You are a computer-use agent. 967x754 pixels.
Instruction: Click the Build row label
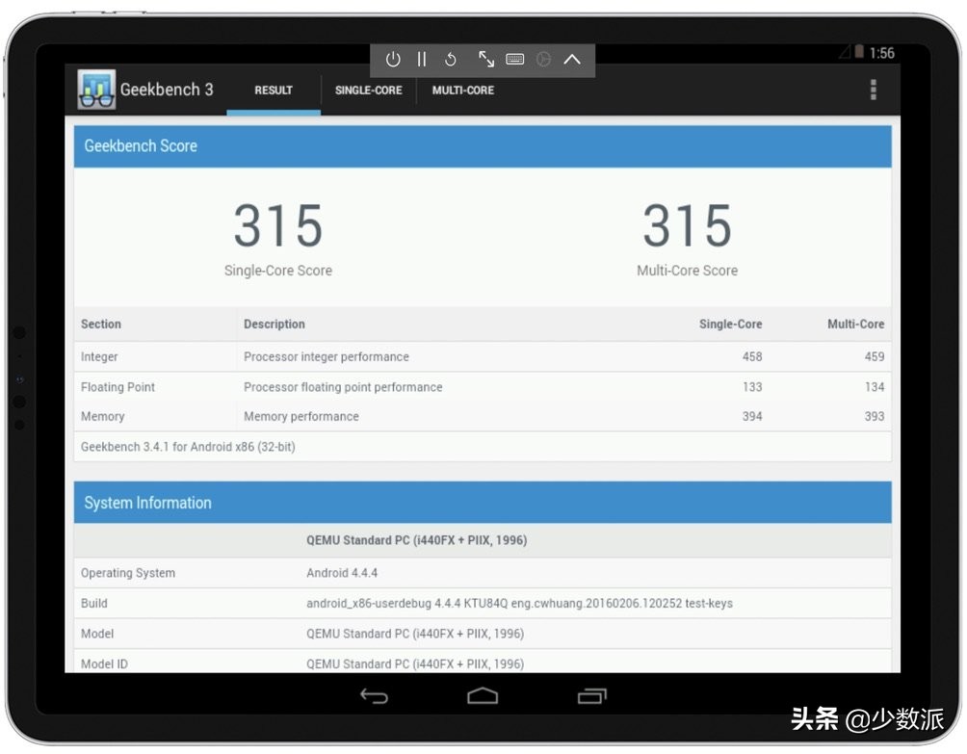(x=93, y=604)
